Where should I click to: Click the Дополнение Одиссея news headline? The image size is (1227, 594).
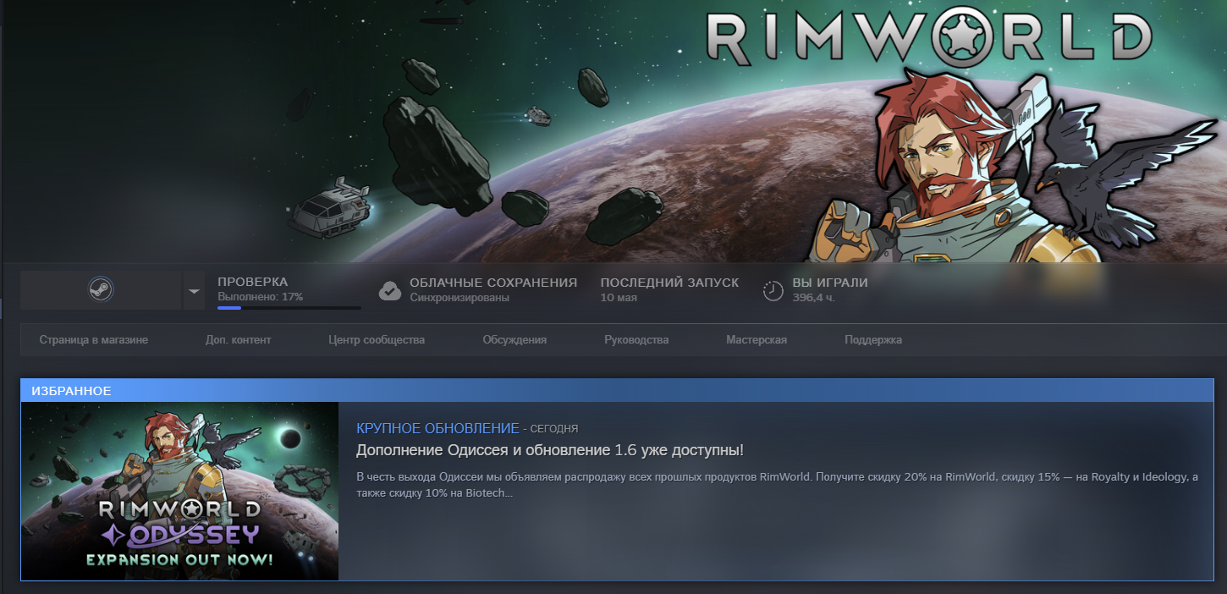coord(550,450)
